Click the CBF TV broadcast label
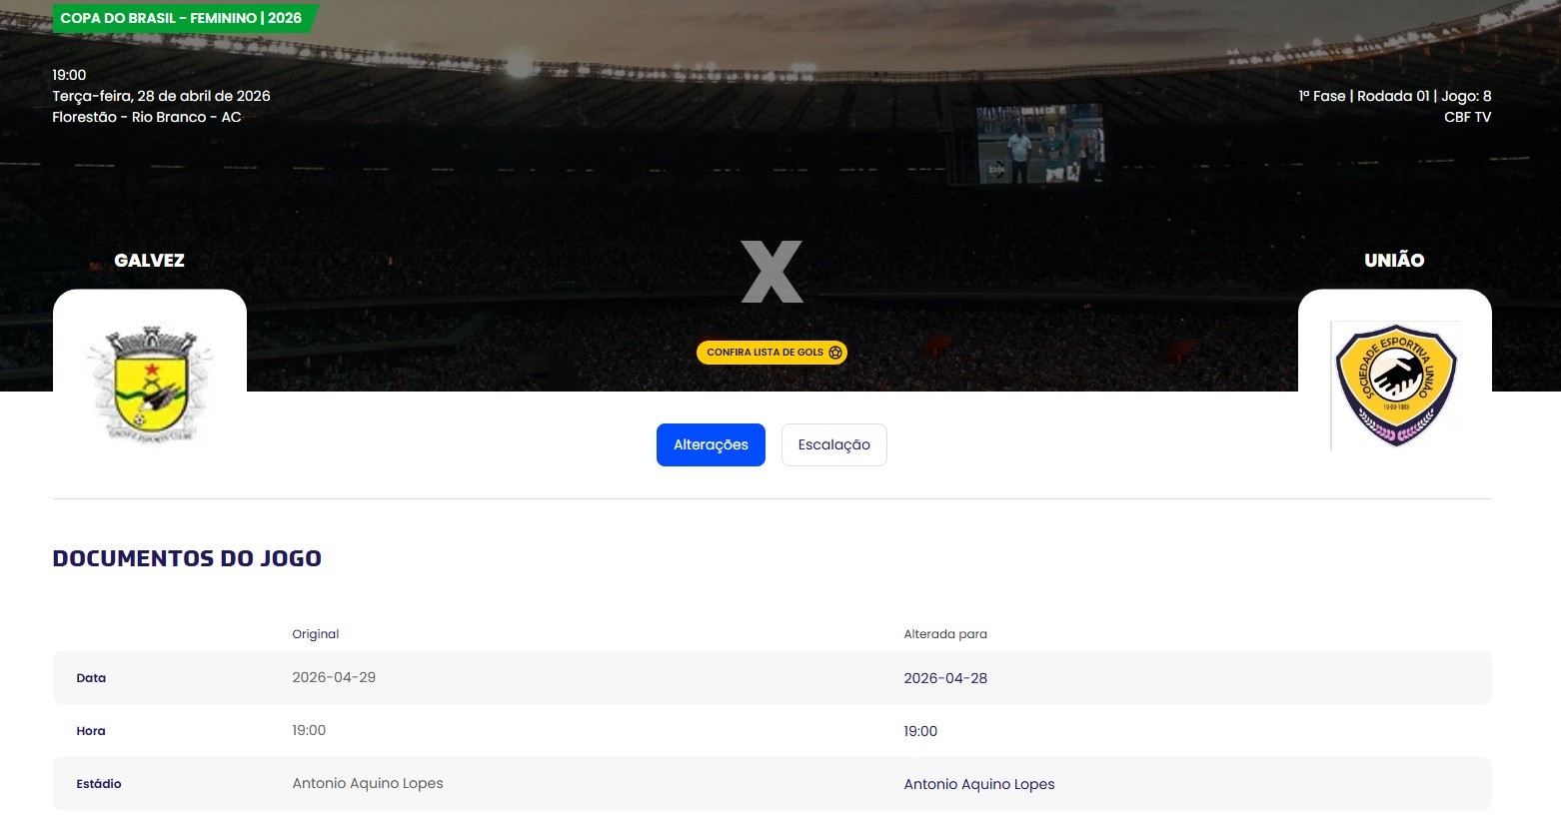Viewport: 1561px width, 819px height. pos(1467,117)
